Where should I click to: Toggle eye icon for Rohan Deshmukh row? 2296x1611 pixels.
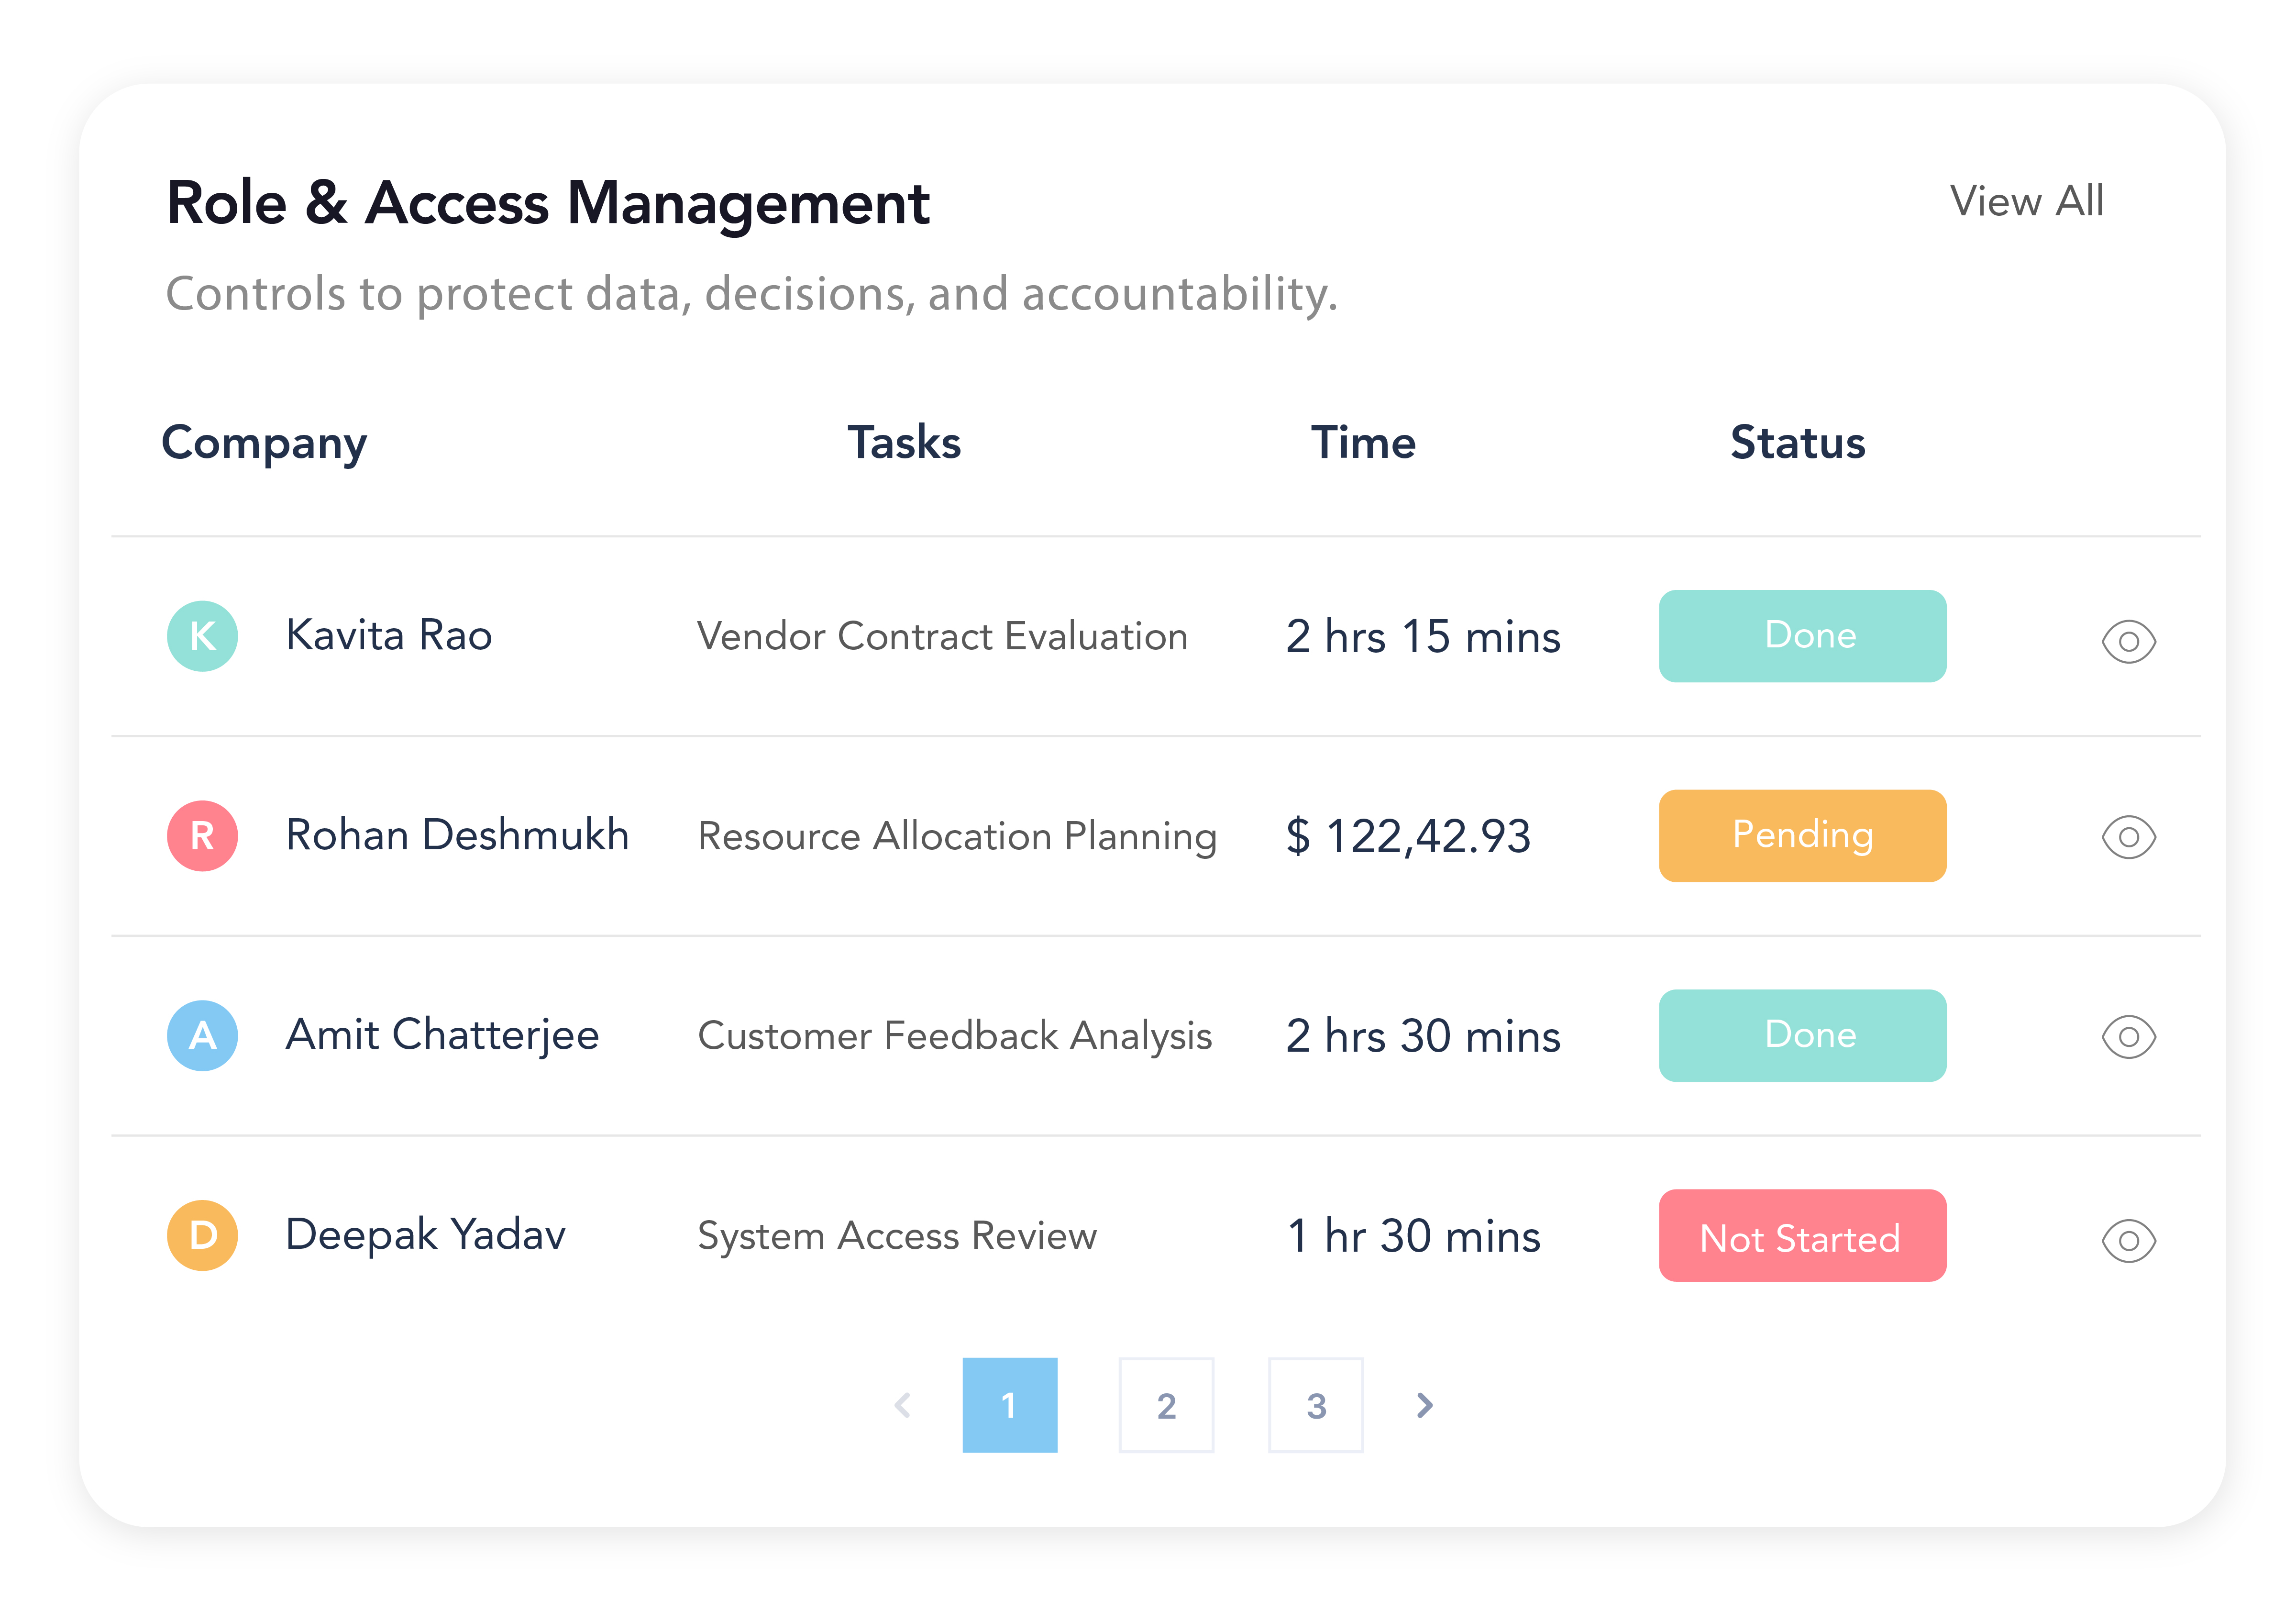(x=2128, y=837)
